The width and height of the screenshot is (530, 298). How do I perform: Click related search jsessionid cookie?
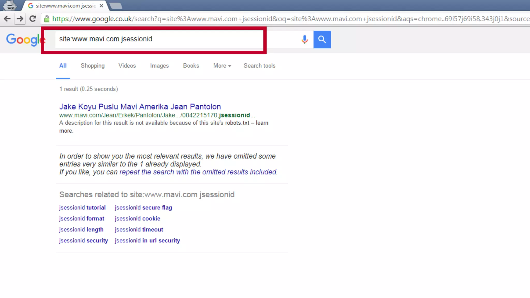[137, 219]
